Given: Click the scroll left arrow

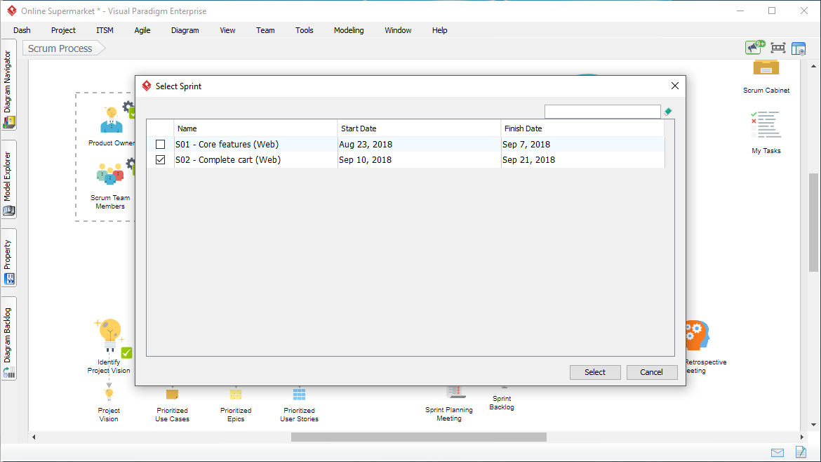Looking at the screenshot, I should coord(34,437).
